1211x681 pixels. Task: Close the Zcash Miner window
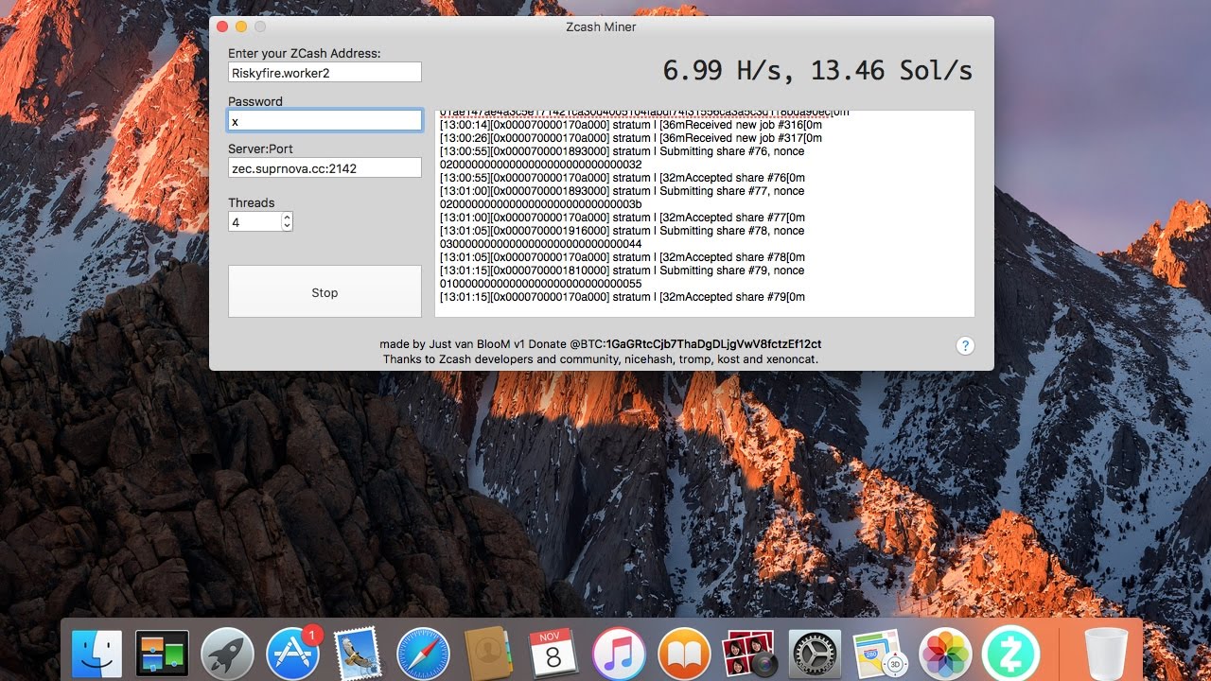[222, 26]
